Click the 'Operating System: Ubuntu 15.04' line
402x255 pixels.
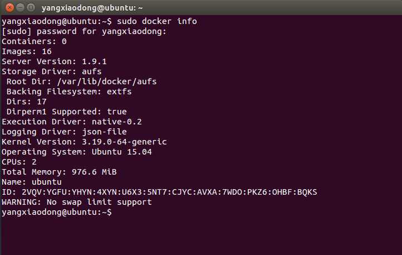[77, 152]
